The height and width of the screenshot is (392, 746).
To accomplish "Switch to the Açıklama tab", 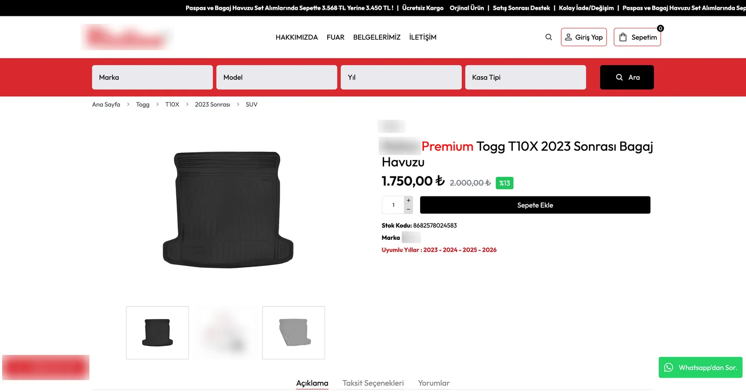I will coord(312,383).
